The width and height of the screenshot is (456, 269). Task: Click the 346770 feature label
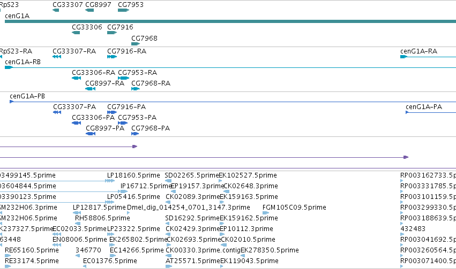pos(88,250)
